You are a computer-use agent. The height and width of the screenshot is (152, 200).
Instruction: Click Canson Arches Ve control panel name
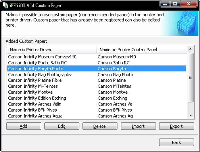tap(115, 104)
